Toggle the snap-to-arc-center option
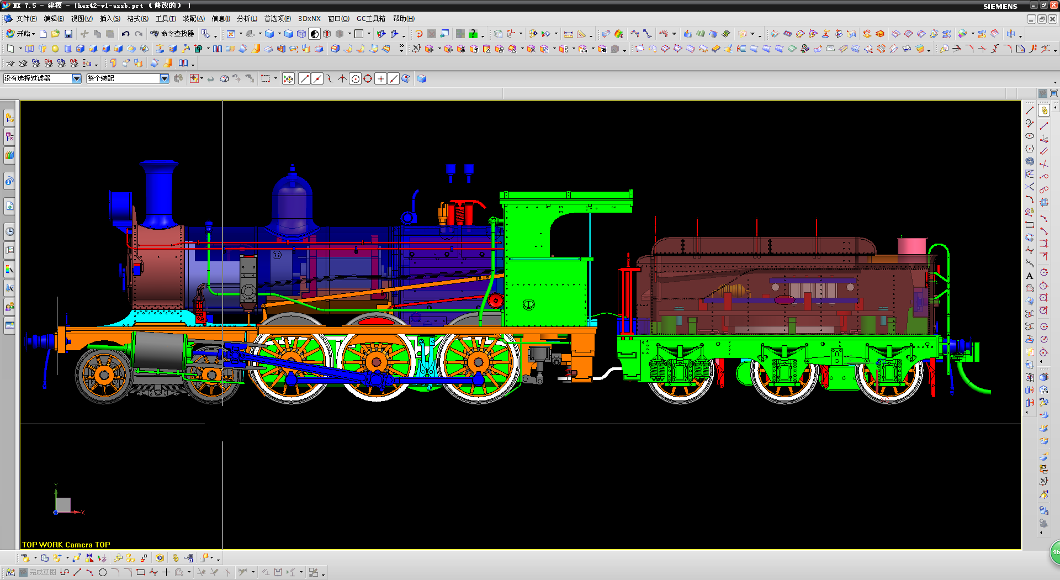The width and height of the screenshot is (1060, 580). click(x=356, y=79)
